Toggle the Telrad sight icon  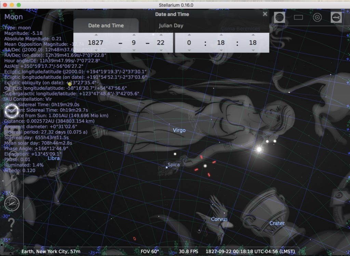tap(317, 17)
